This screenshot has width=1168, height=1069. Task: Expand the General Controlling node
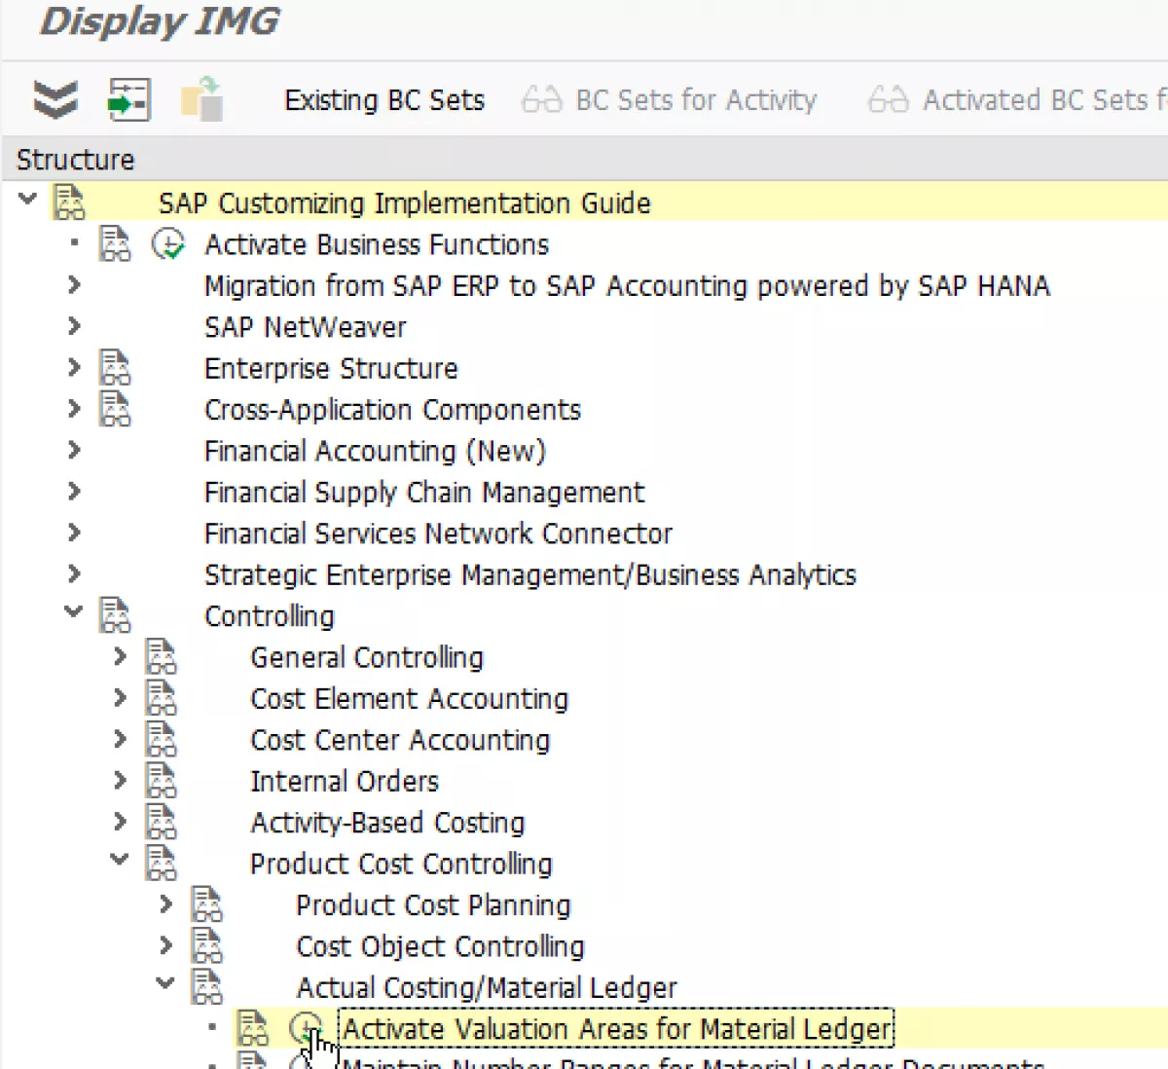click(x=120, y=656)
